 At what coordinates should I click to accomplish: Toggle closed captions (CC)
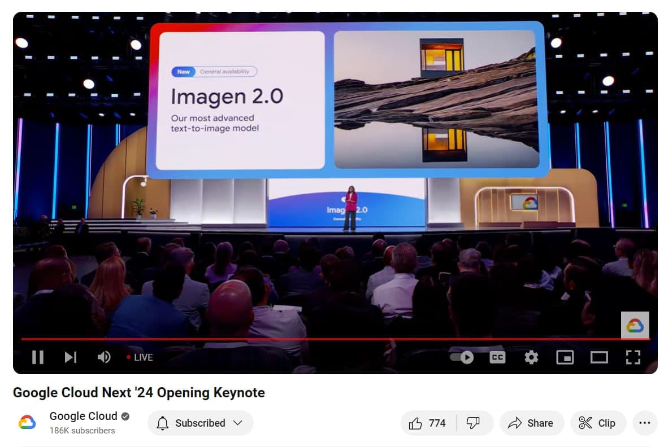click(497, 357)
